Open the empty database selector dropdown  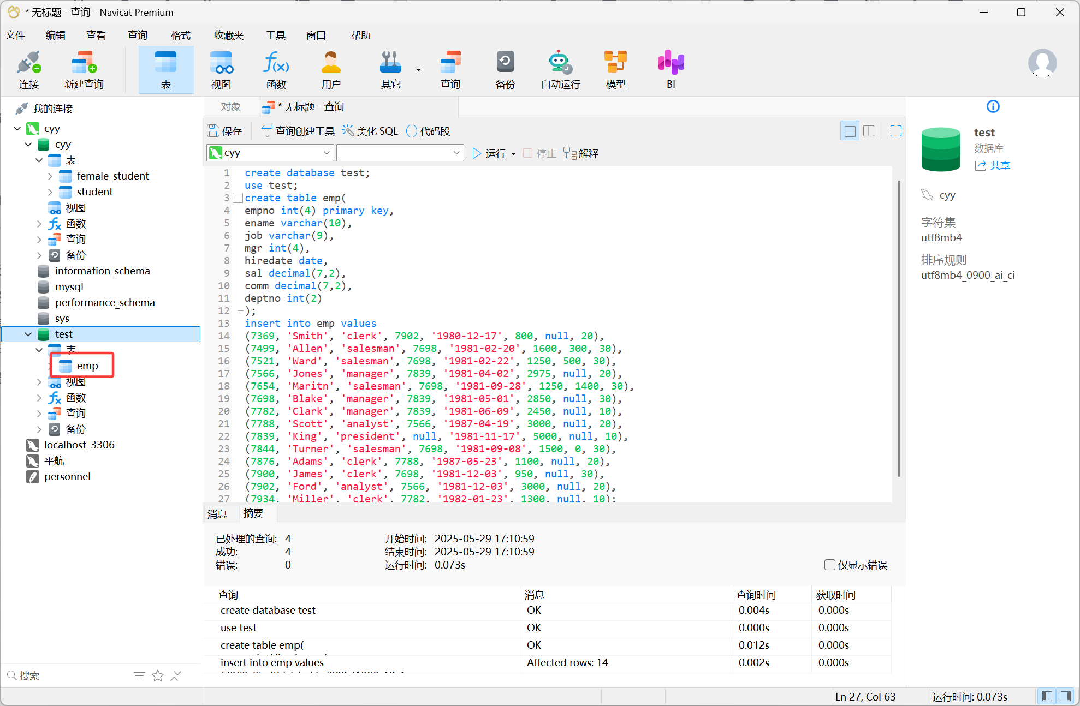(400, 153)
